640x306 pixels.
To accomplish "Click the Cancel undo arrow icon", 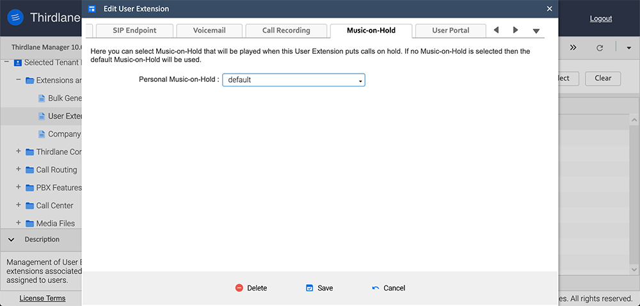I will click(x=376, y=288).
